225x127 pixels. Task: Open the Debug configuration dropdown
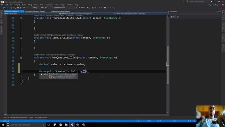[x=36, y=8]
